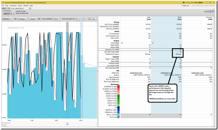218x130 pixels.
Task: Click the clock icon in title bar
Action: (x=183, y=3)
